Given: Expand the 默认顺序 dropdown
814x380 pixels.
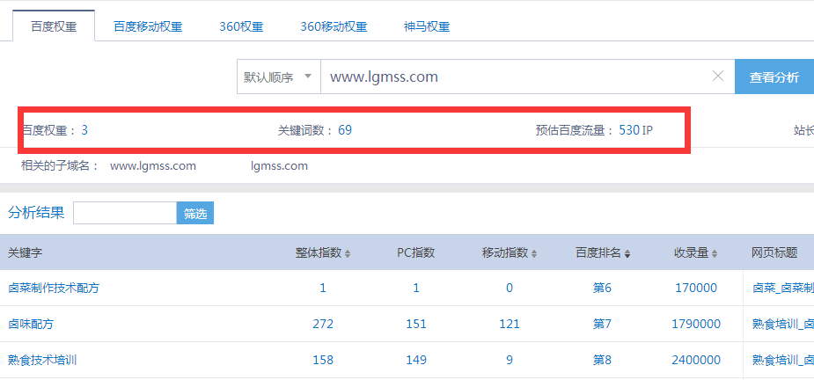Looking at the screenshot, I should [x=278, y=77].
